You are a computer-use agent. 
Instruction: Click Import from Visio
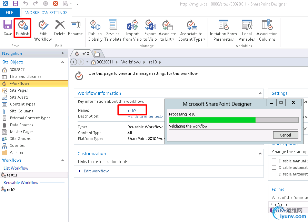coord(132,30)
